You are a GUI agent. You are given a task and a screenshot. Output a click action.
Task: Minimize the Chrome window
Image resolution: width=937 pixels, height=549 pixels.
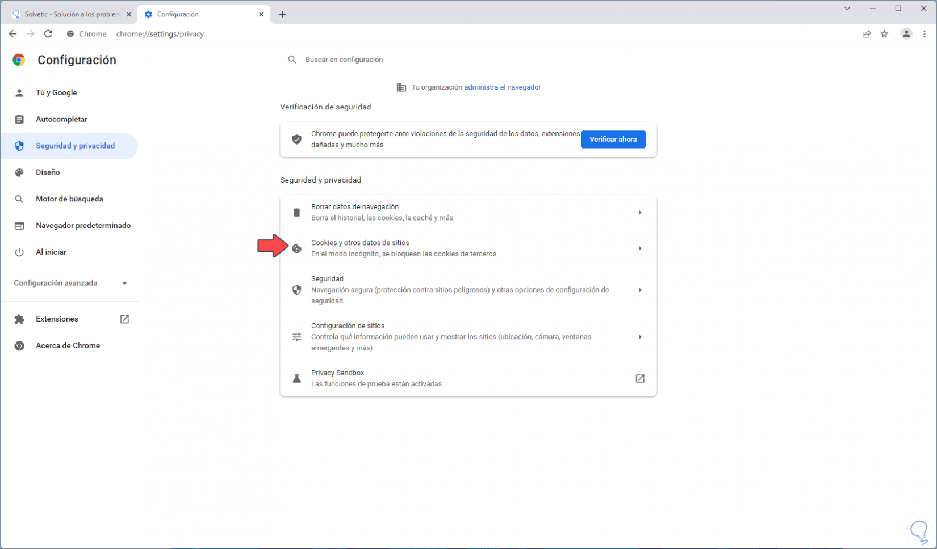click(873, 9)
